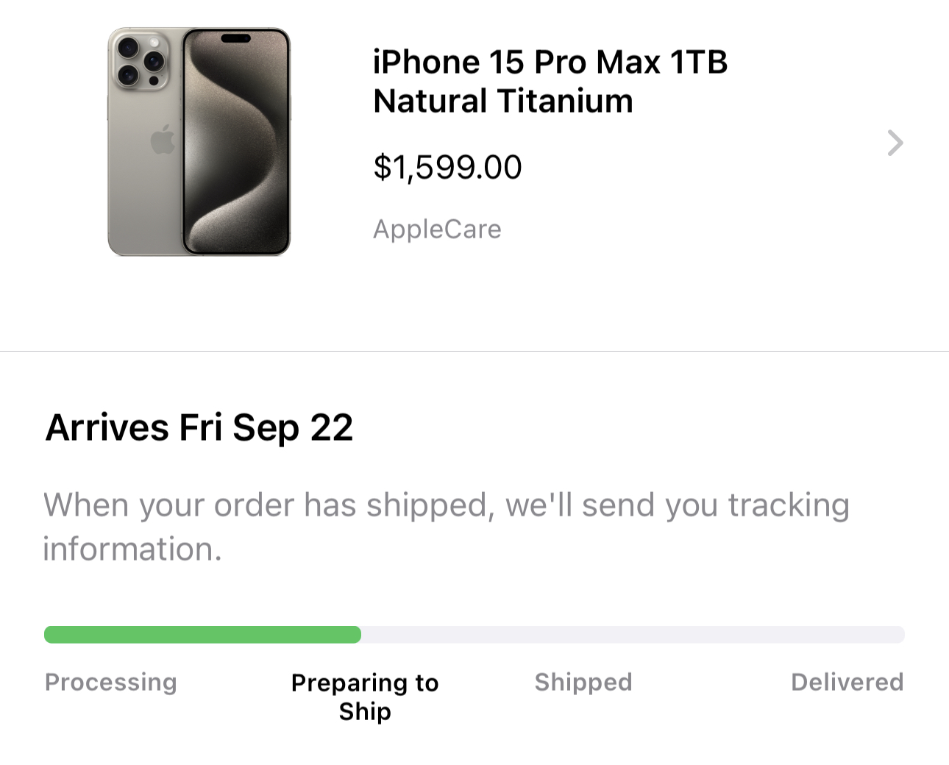Screen dimensions: 949x765
Task: Click the tracking information message text
Action: point(446,527)
